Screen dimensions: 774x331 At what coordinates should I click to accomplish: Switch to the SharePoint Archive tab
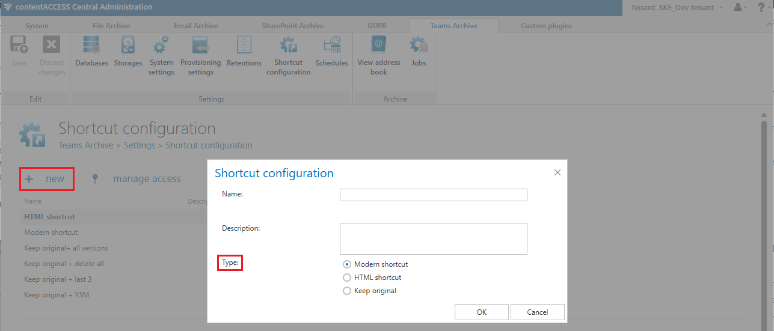(292, 26)
